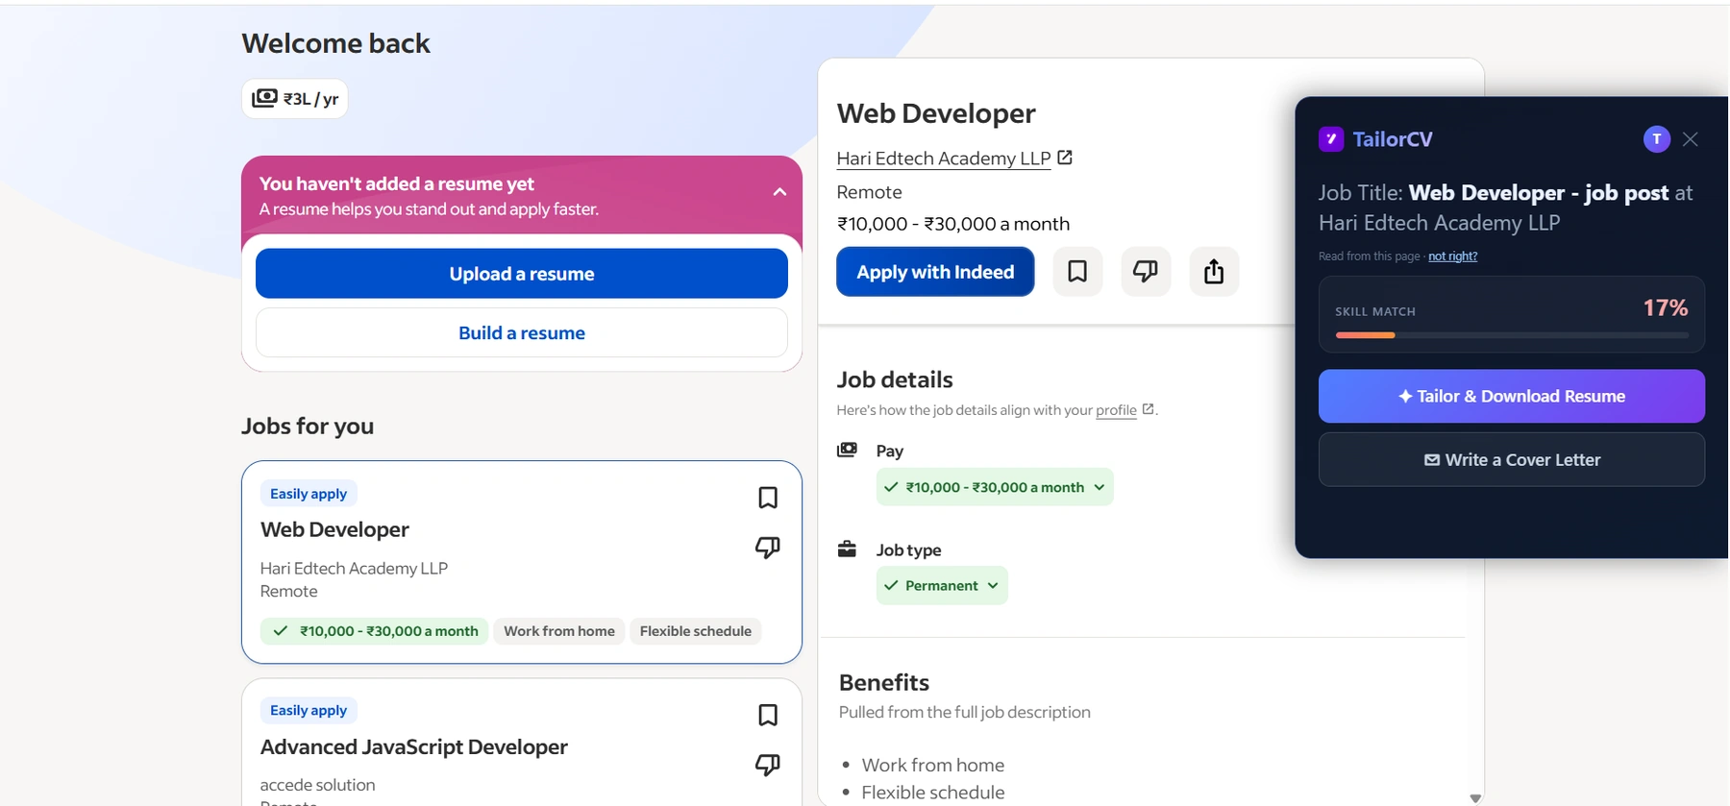
Task: Click the Pay cash icon in Job details
Action: [x=847, y=450]
